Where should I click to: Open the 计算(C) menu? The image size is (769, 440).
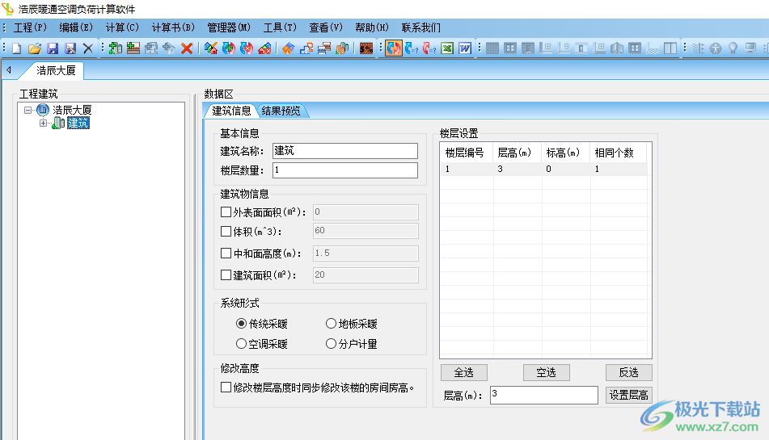coord(122,27)
